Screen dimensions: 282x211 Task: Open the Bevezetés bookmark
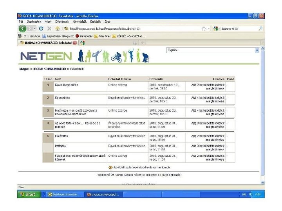click(x=84, y=36)
